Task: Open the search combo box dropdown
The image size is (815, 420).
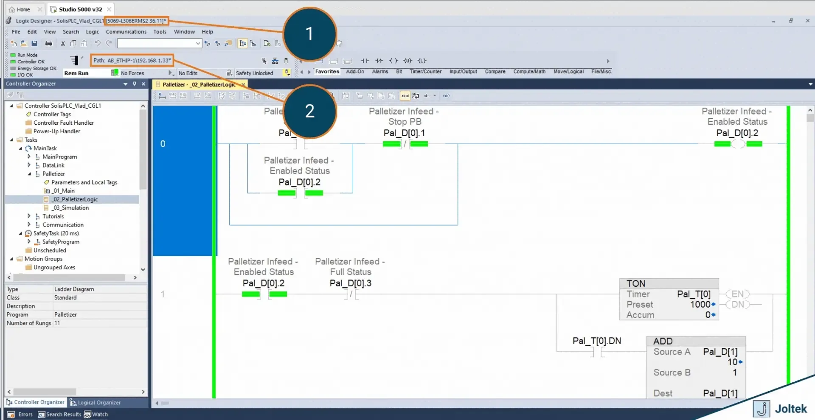Action: [x=198, y=43]
